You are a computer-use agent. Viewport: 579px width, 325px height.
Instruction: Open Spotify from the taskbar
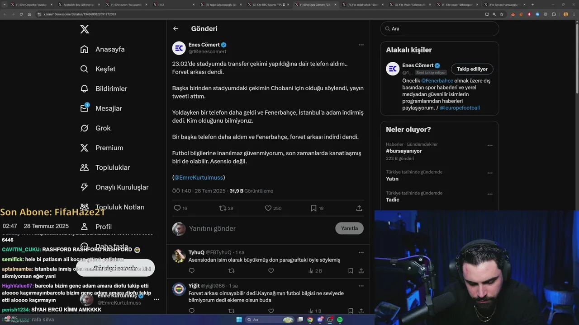click(340, 320)
